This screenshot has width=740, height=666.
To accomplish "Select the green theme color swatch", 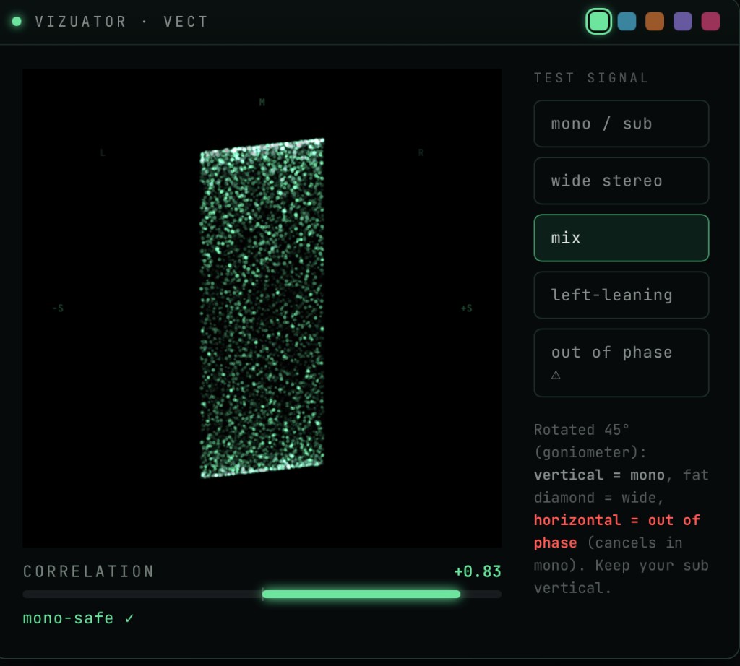I will [x=598, y=21].
